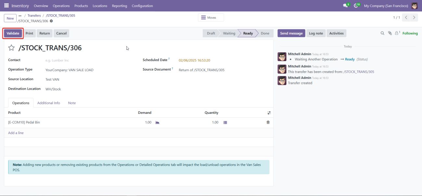Mark the transfer as favorite with the star
The image size is (422, 196).
pos(11,48)
